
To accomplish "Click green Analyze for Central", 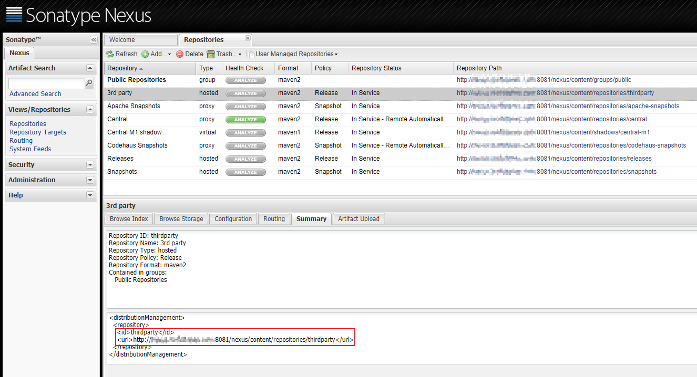I will coord(245,120).
